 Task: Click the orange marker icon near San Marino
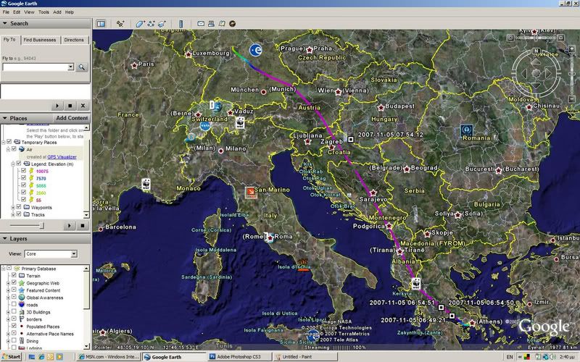[251, 193]
